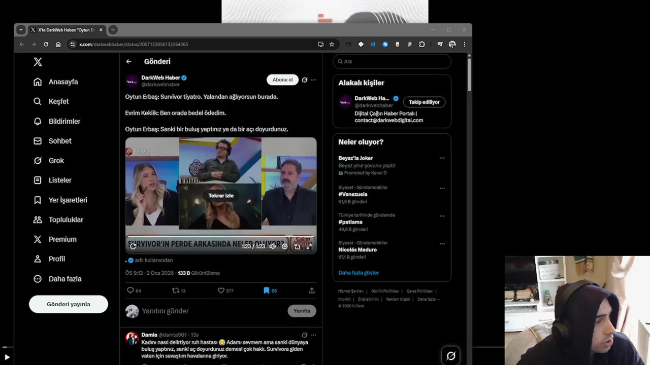Click the Yanıtını gönder reply field
The image size is (650, 365).
[213, 311]
